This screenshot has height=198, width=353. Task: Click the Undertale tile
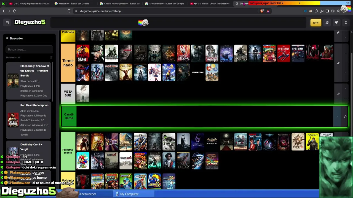197,72
